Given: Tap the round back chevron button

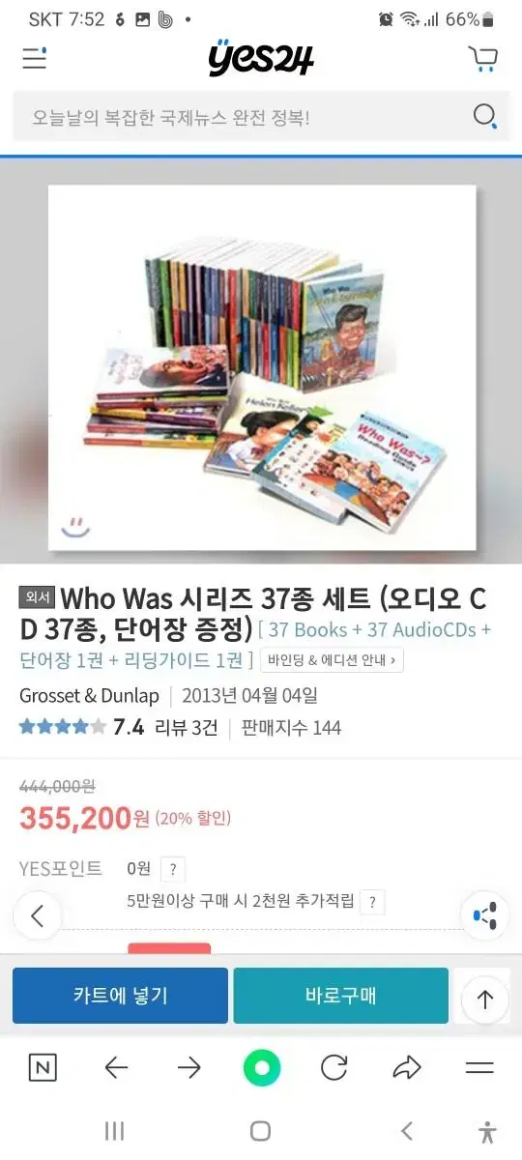Looking at the screenshot, I should click(38, 915).
